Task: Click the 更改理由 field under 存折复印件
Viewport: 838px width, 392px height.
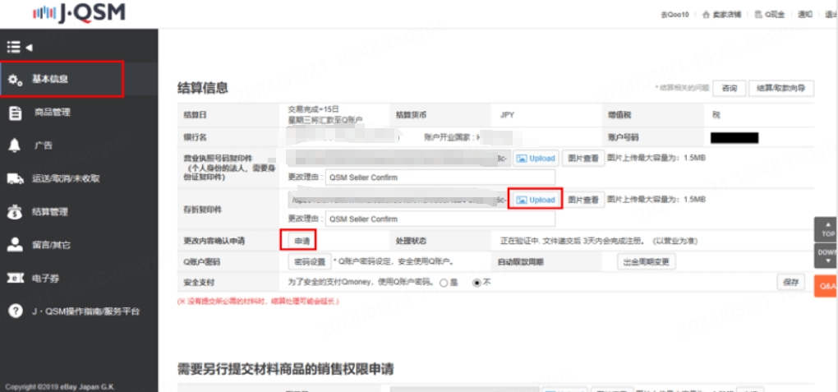Action: [440, 219]
